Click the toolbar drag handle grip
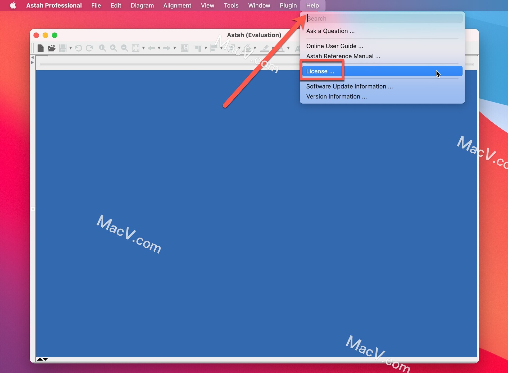Image resolution: width=508 pixels, height=373 pixels. (33, 48)
